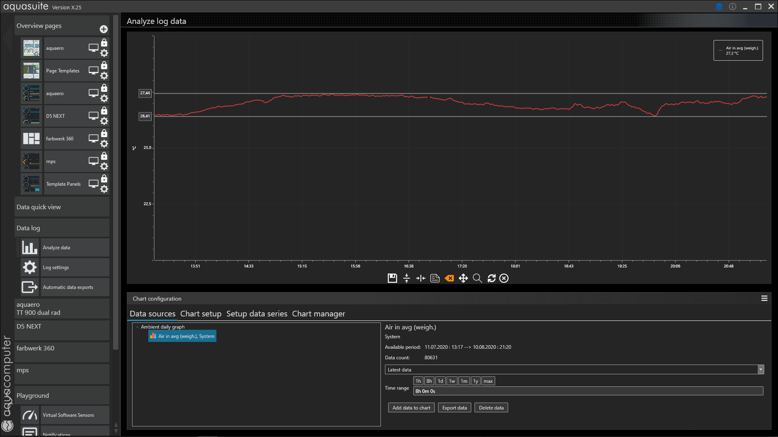Switch to the Chart setup tab
The height and width of the screenshot is (437, 778).
point(201,314)
